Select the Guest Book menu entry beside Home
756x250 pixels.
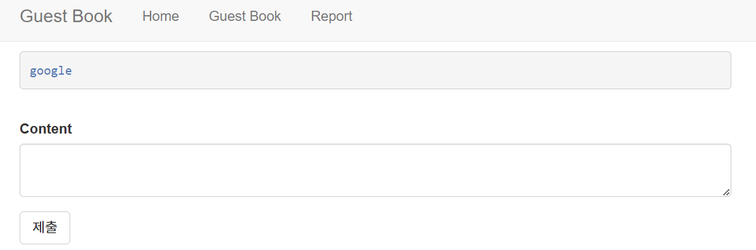pyautogui.click(x=244, y=16)
